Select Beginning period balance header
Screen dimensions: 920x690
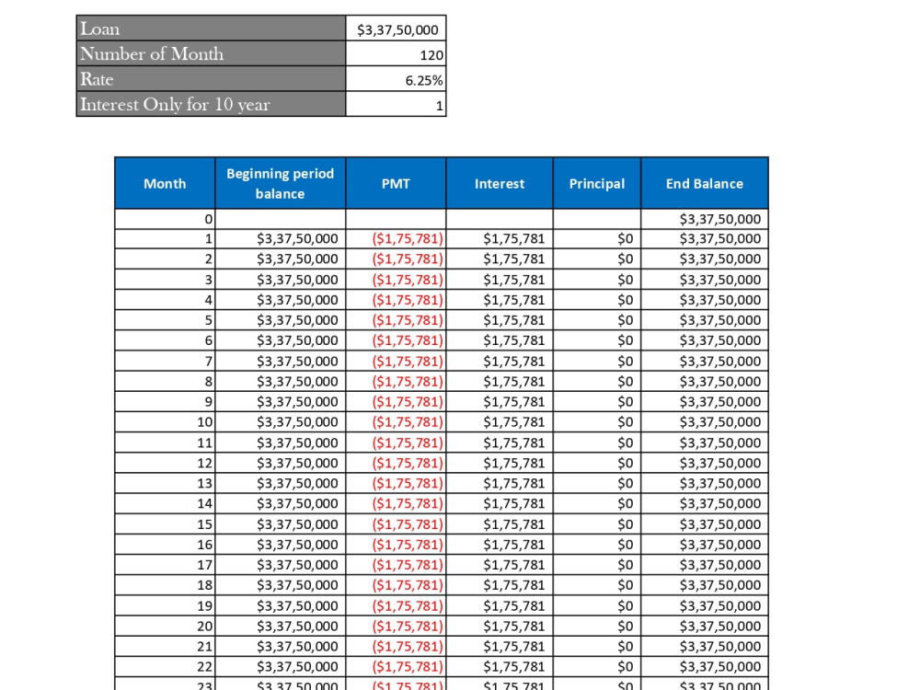pos(281,183)
